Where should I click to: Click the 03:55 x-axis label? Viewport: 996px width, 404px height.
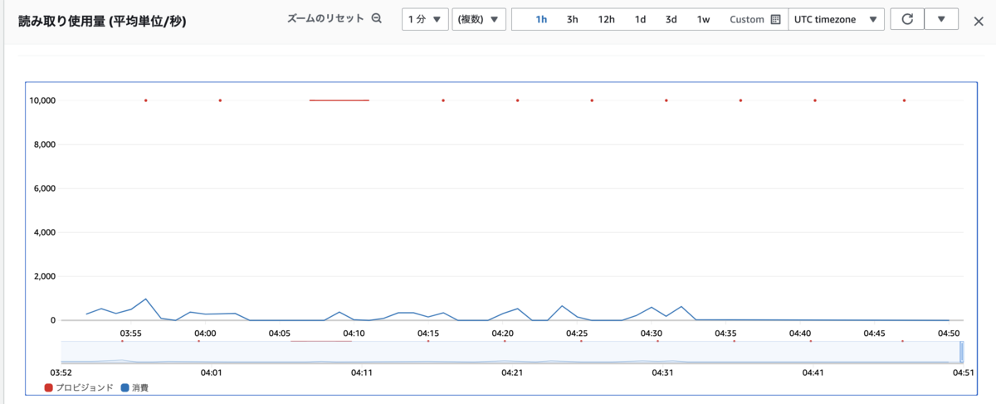click(130, 333)
